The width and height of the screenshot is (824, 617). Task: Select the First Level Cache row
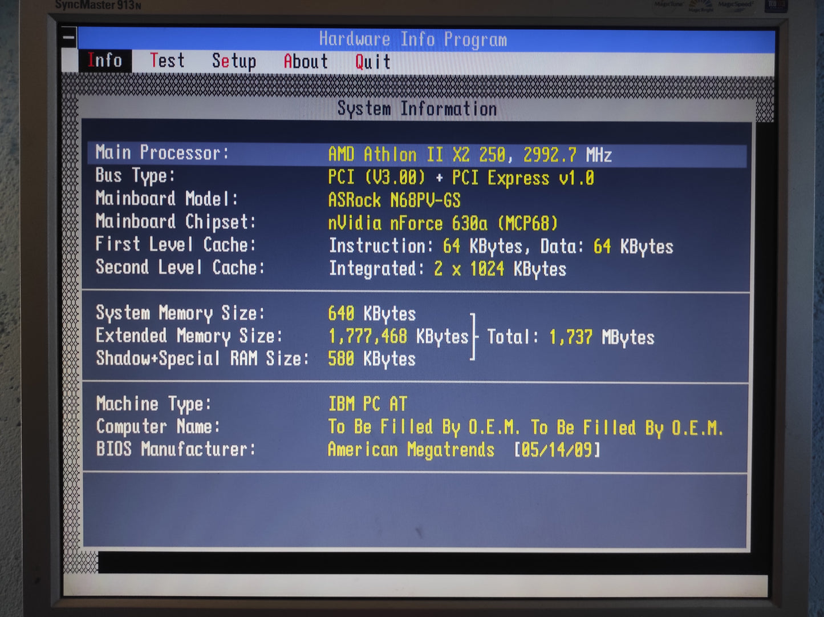tap(417, 245)
